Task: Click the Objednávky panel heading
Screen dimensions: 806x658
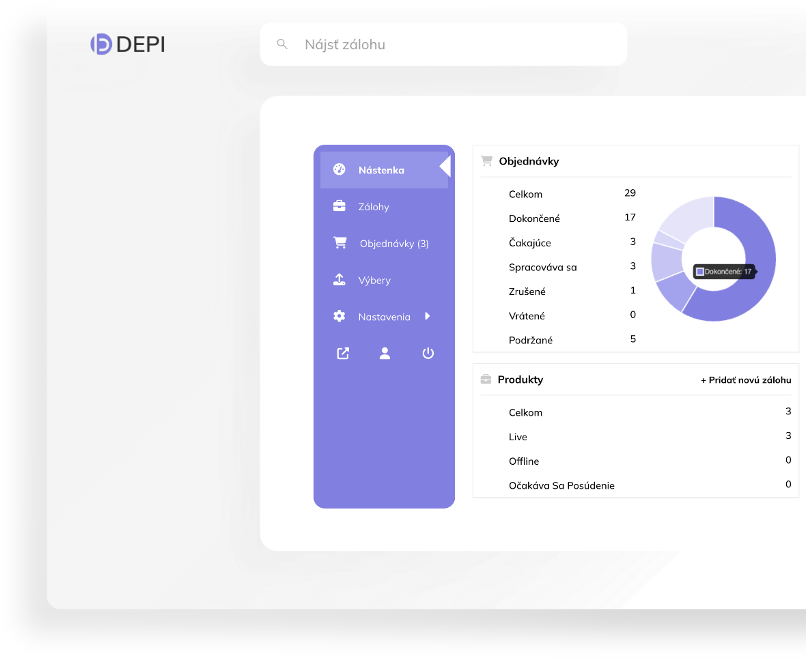Action: click(x=529, y=161)
